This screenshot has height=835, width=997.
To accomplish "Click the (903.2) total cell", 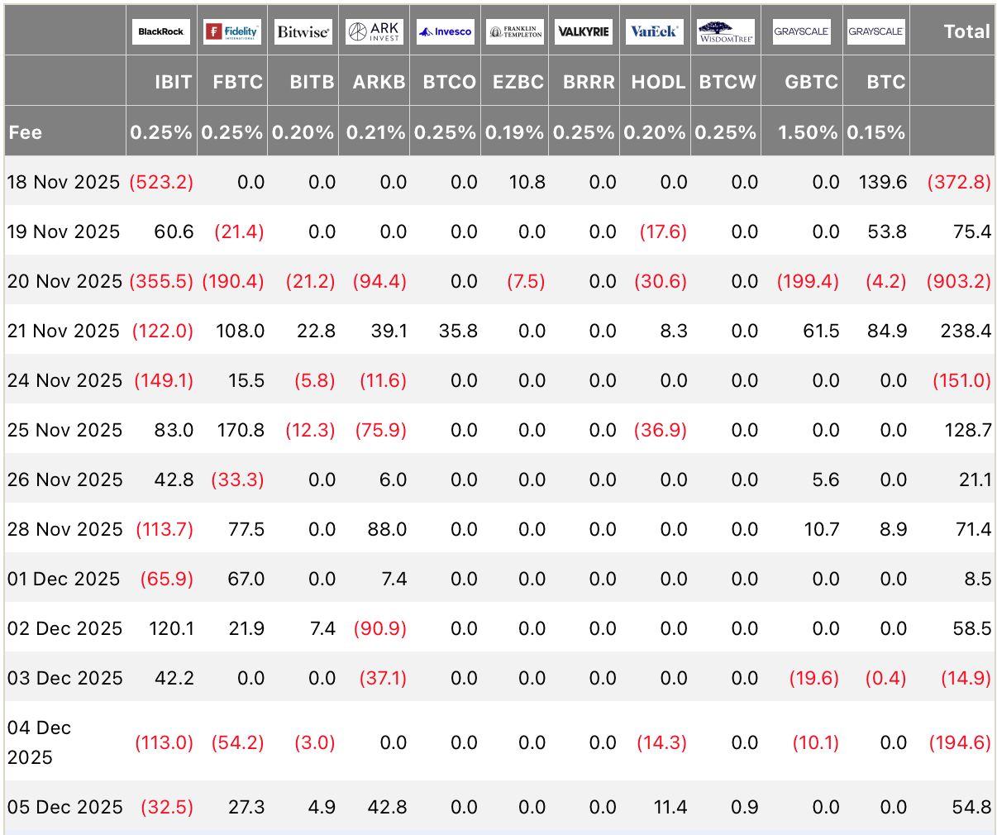I will (x=959, y=281).
